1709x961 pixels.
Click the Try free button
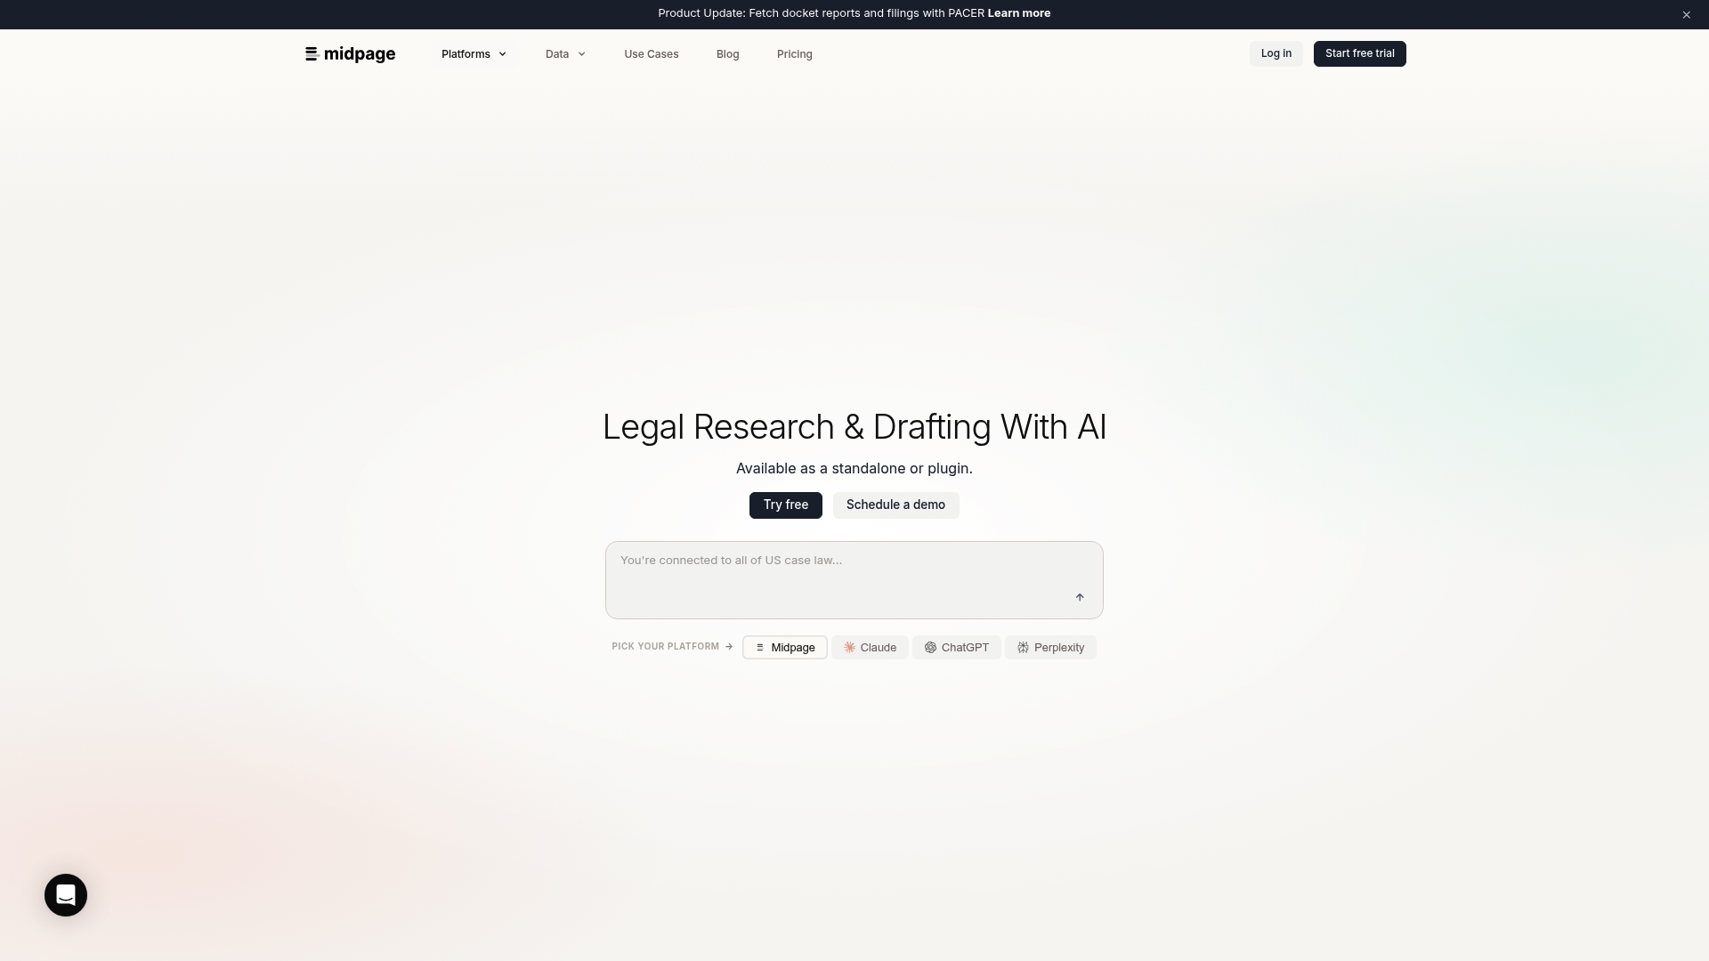[785, 505]
